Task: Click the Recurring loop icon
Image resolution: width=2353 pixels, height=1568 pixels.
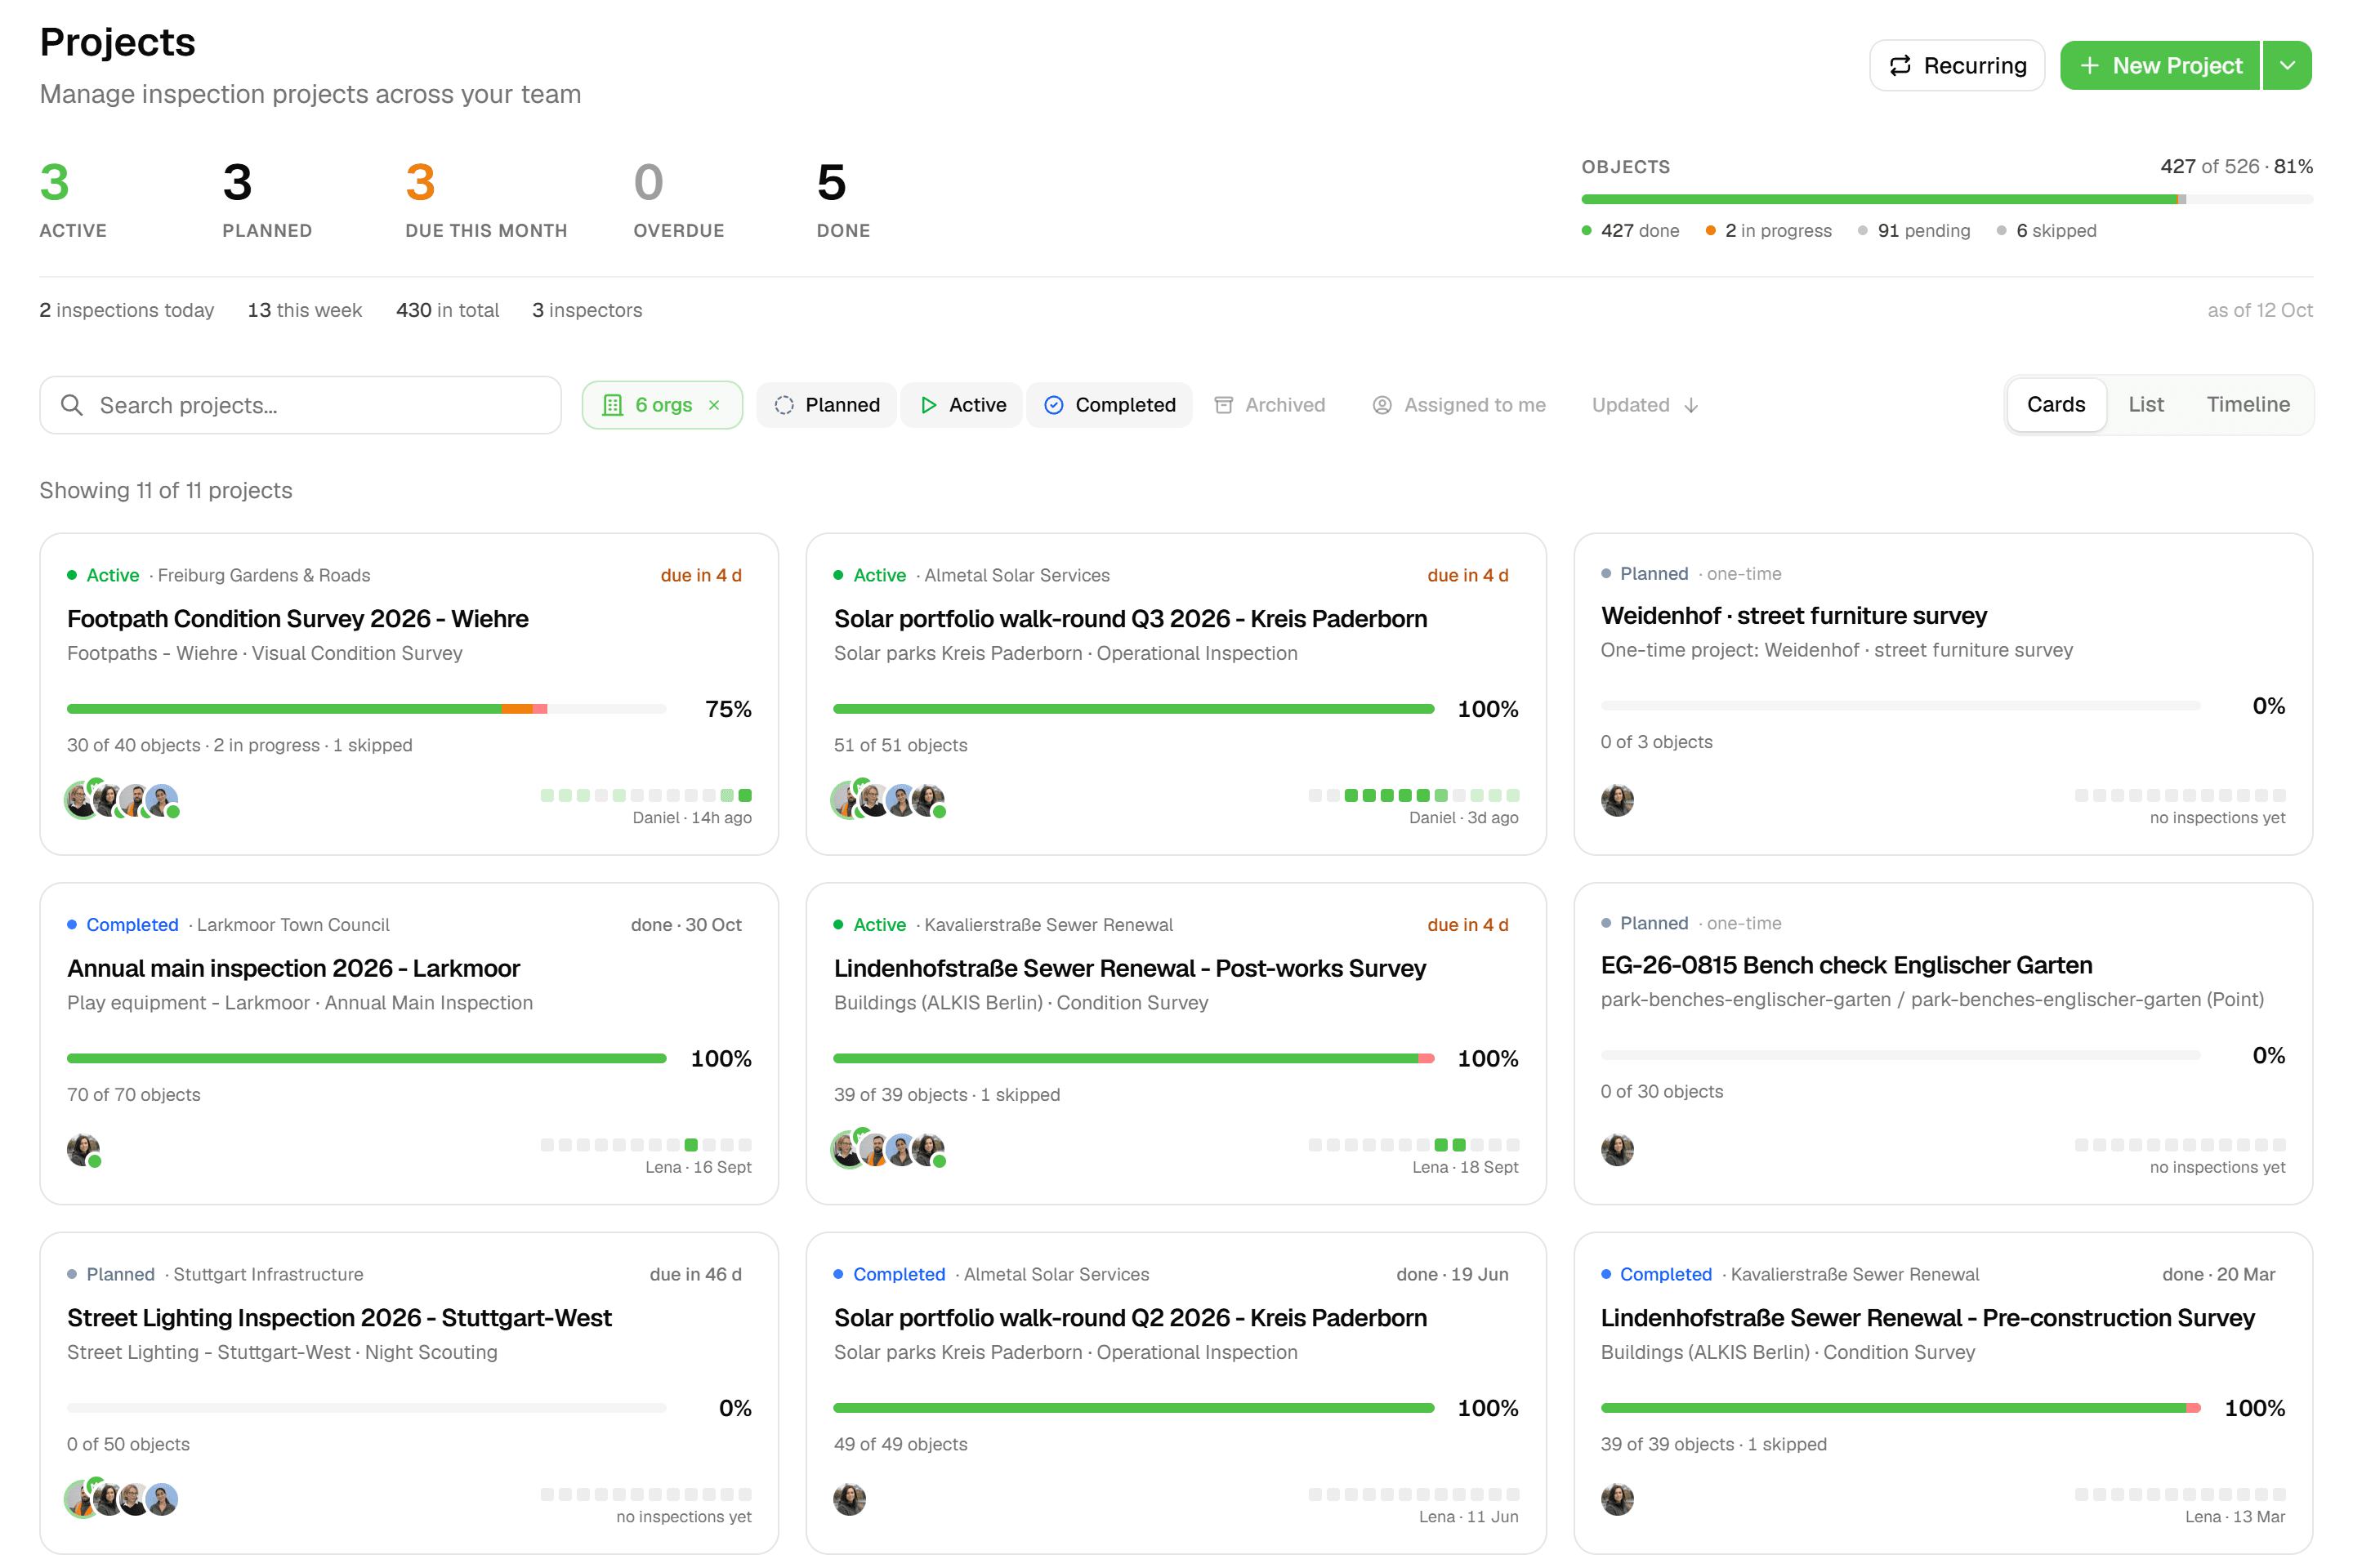Action: tap(1900, 66)
